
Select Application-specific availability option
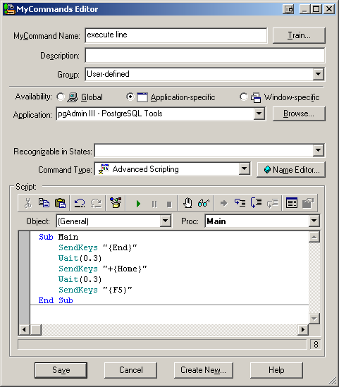(130, 97)
